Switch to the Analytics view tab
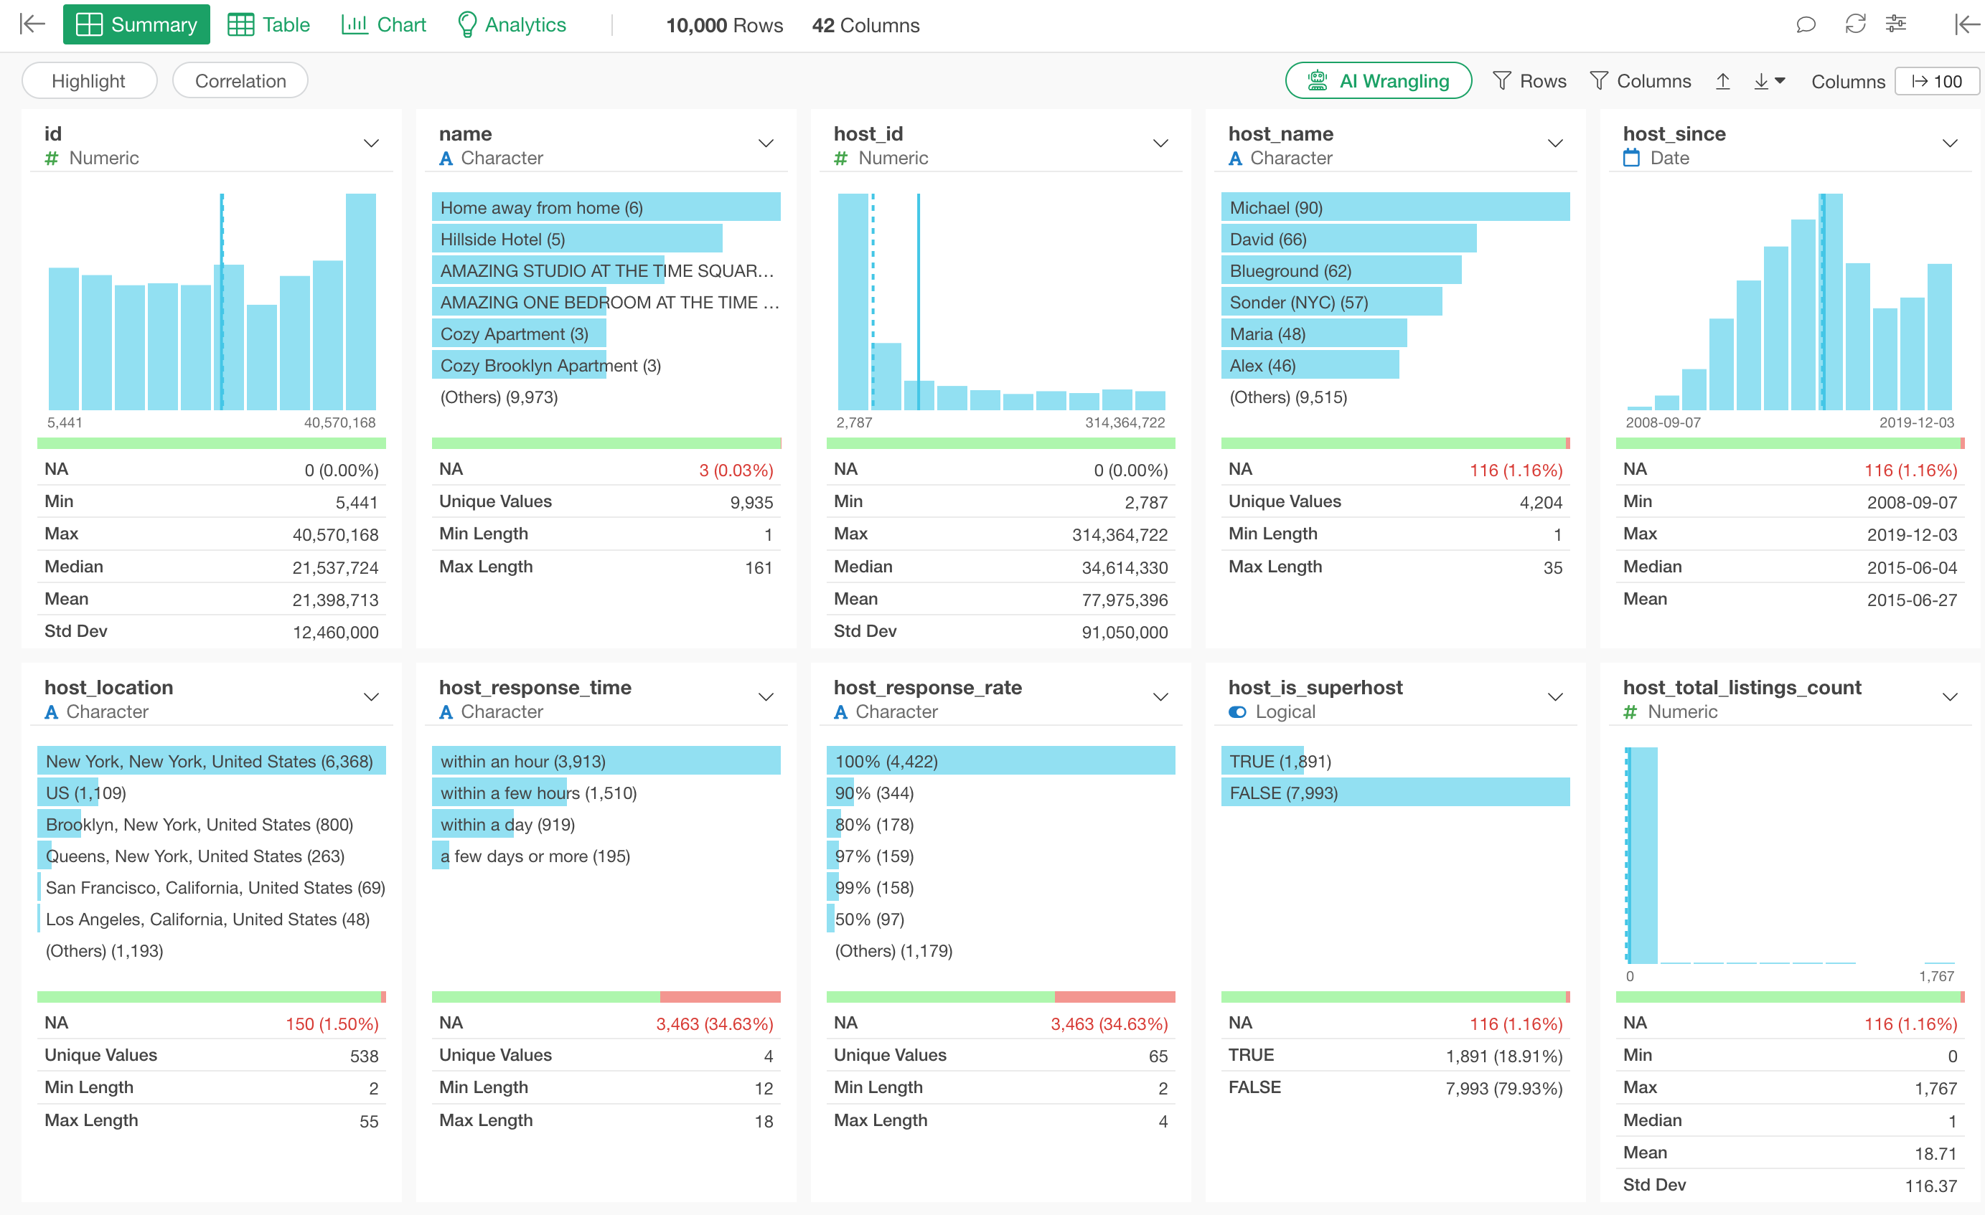This screenshot has height=1215, width=1985. point(512,25)
